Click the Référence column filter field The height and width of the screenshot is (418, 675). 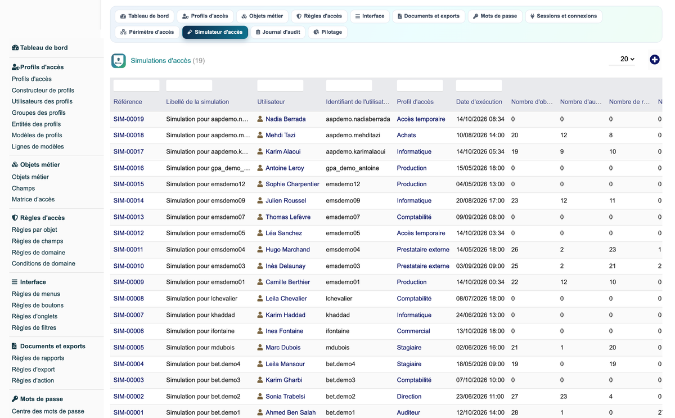coord(137,86)
